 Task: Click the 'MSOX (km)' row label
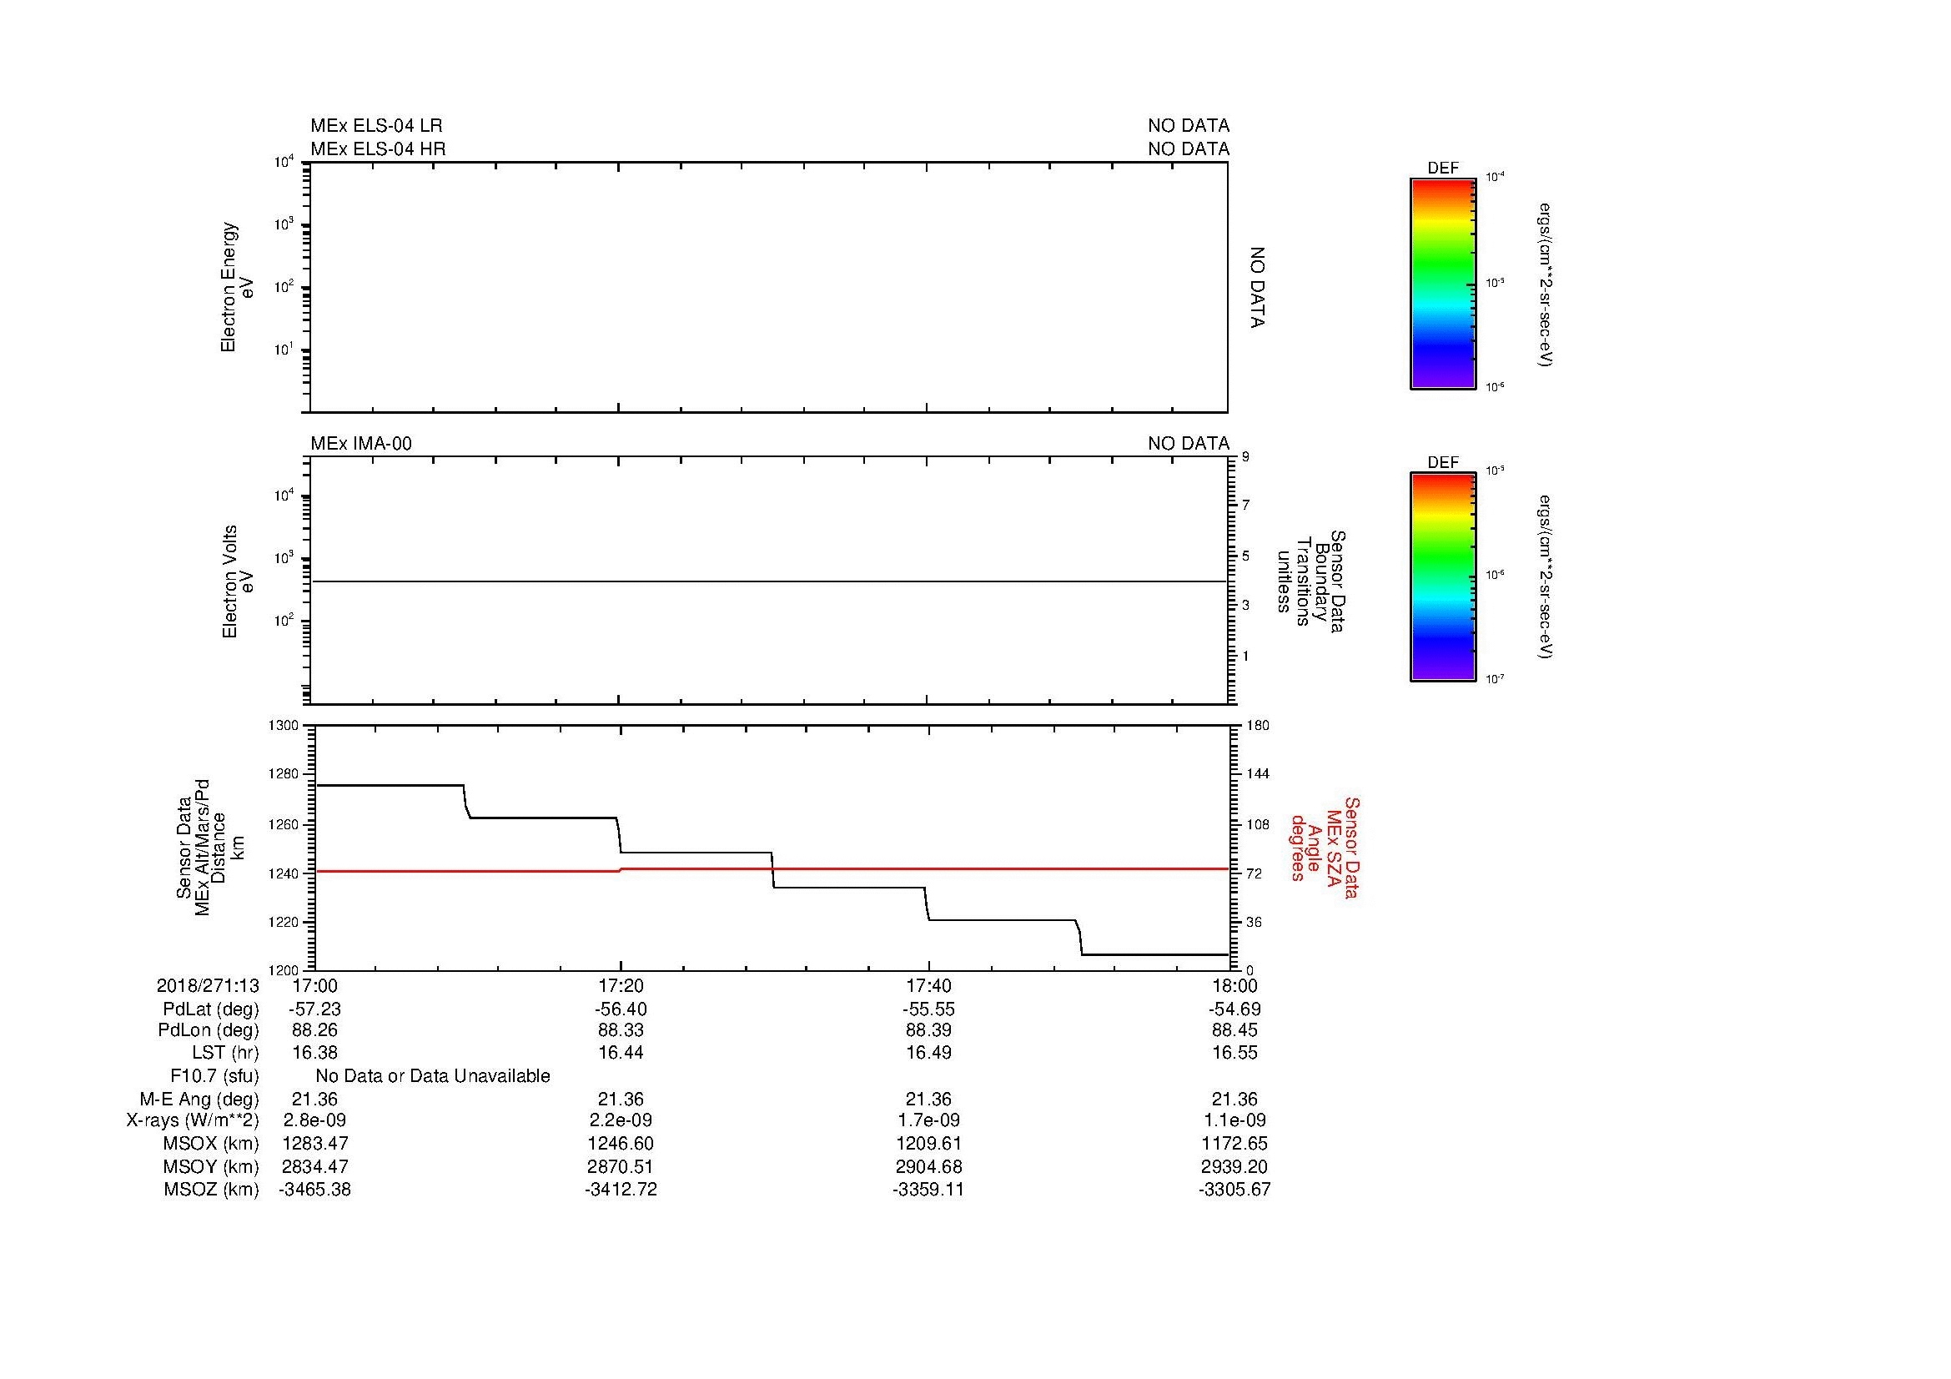[211, 1144]
